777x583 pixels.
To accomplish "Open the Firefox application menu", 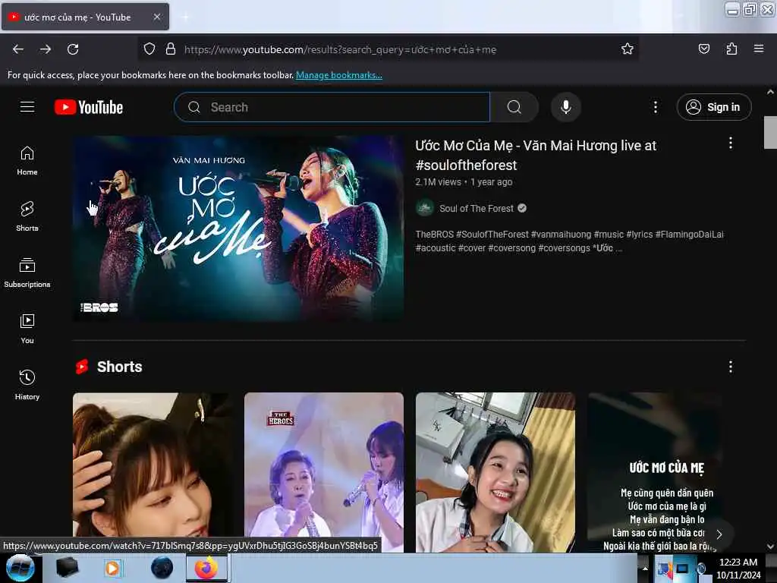I will [758, 49].
